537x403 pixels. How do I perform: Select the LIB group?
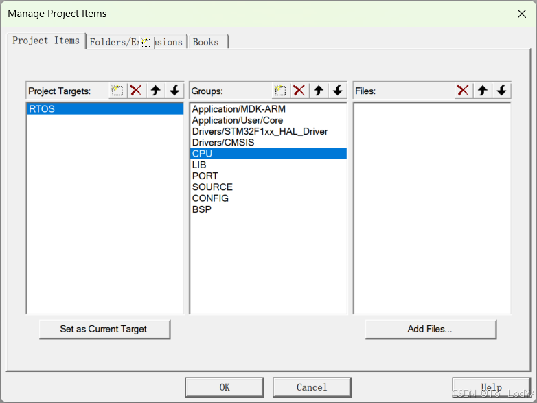268,165
